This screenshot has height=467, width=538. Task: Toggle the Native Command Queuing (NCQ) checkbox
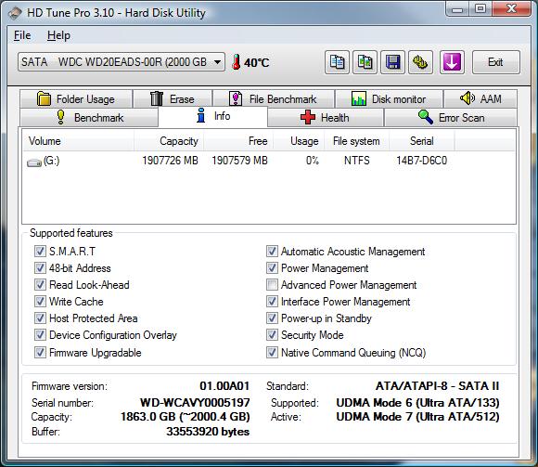pos(272,352)
